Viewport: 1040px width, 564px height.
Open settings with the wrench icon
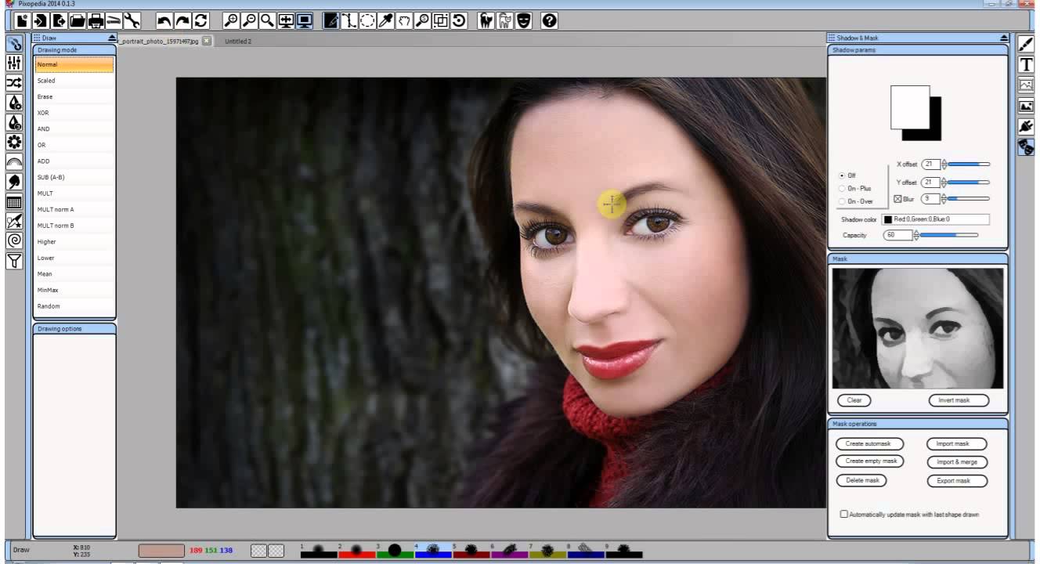(x=131, y=21)
